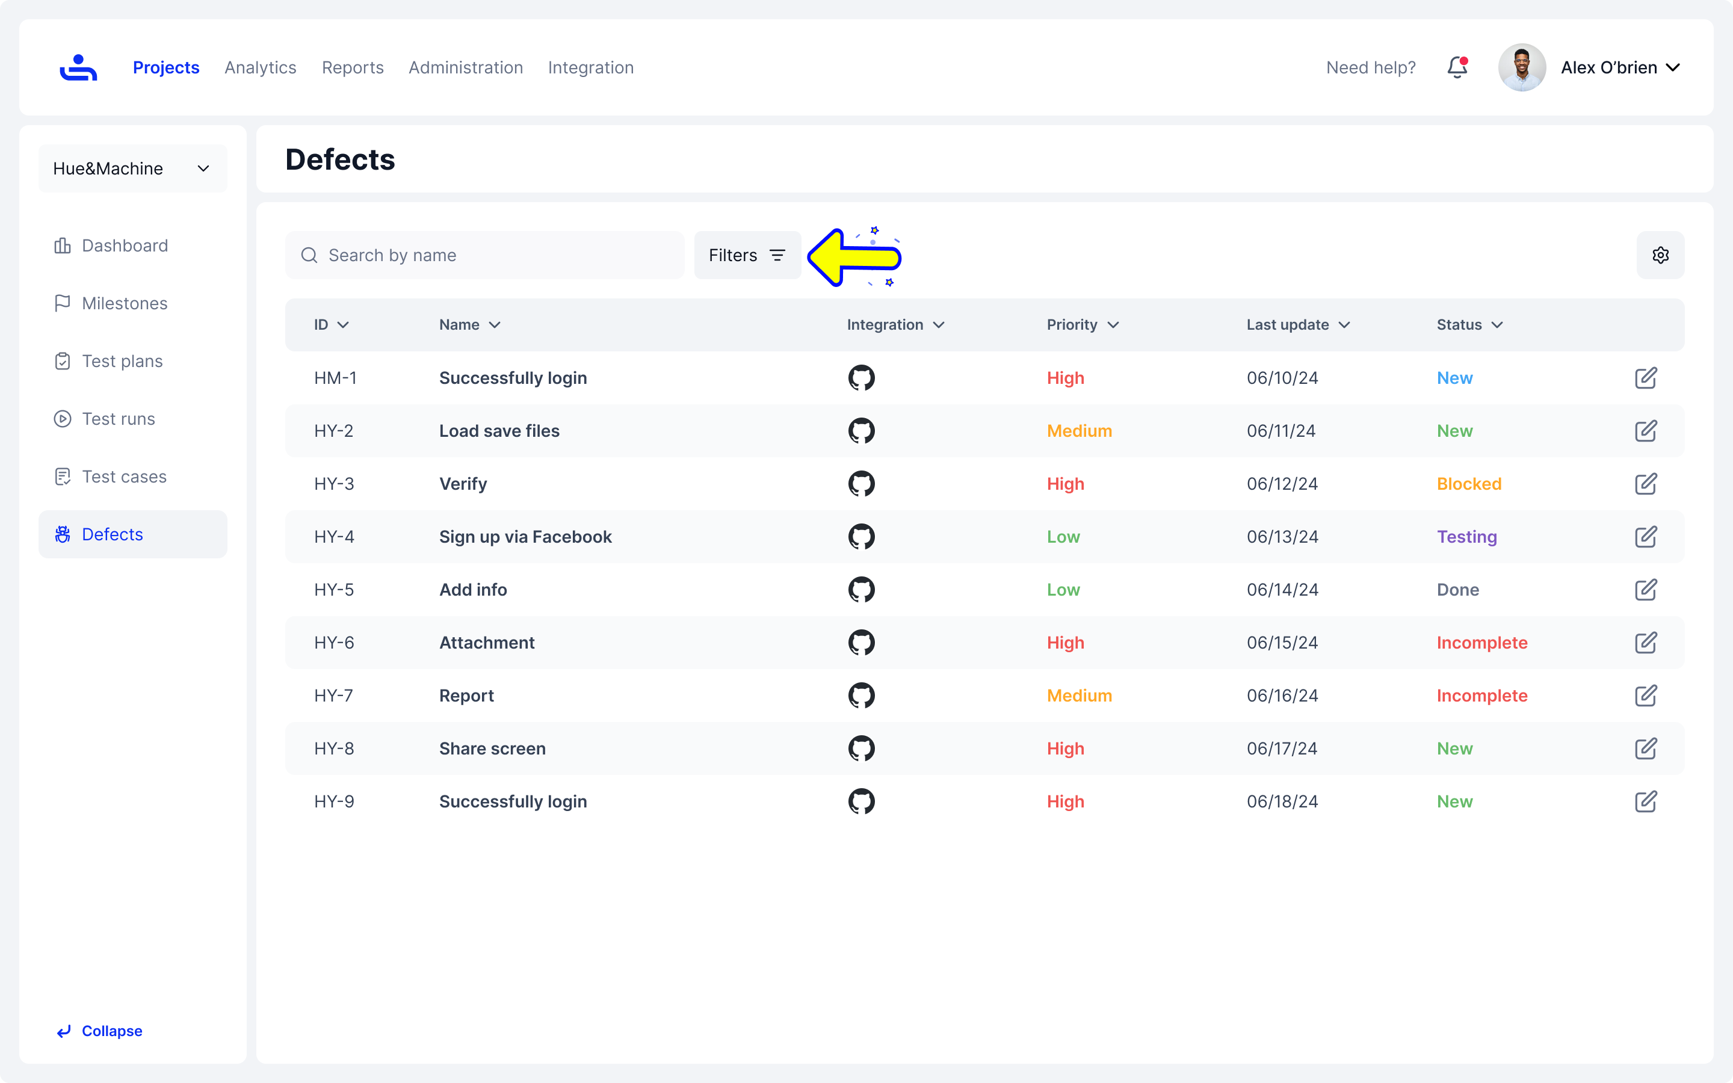
Task: Expand the Hue&Machine project dropdown
Action: click(132, 168)
